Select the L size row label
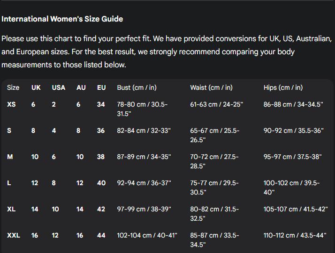Screen dimensions: 335x253 click(x=9, y=183)
